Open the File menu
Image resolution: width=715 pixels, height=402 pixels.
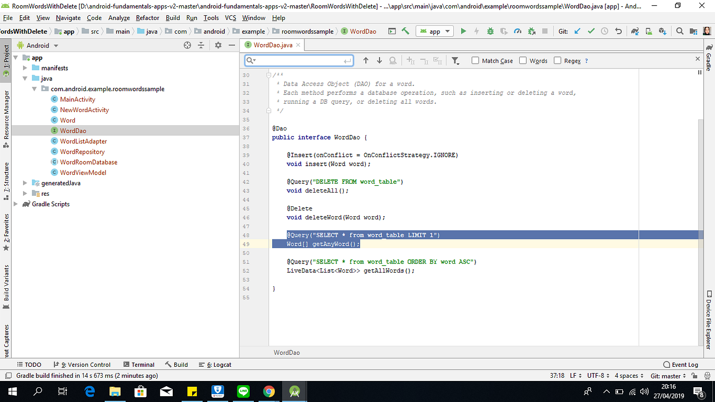[x=8, y=17]
